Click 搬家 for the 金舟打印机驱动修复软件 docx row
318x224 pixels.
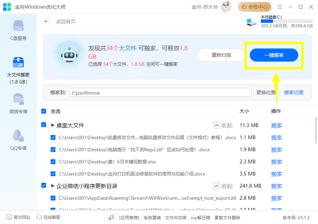[x=277, y=174]
